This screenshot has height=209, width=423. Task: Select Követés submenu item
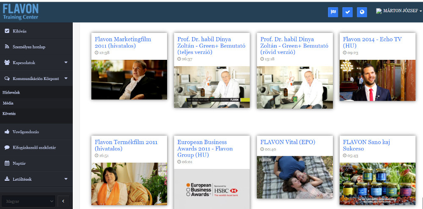coord(9,114)
